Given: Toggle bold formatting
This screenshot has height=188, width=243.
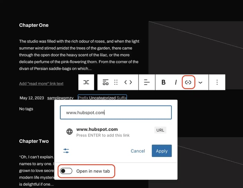Looking at the screenshot, I should coord(164,82).
